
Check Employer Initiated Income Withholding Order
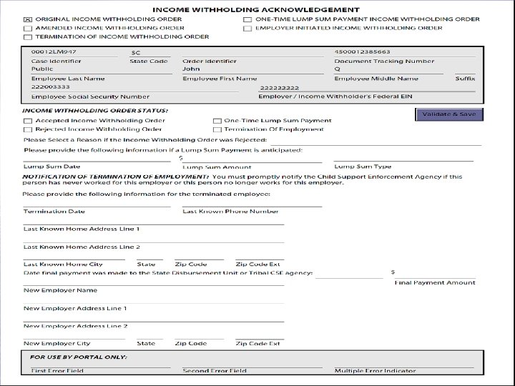(x=247, y=29)
